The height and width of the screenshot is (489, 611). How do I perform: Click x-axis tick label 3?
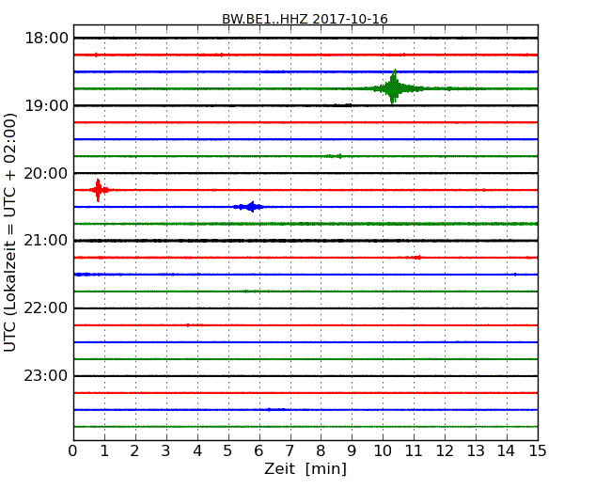pyautogui.click(x=166, y=451)
